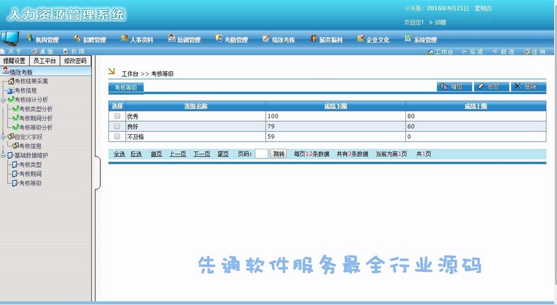Click the 修改 edit button
The width and height of the screenshot is (557, 305).
tap(491, 86)
